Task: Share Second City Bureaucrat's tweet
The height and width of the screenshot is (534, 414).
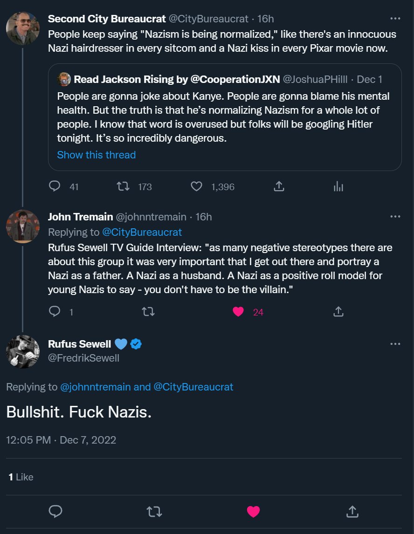Action: coord(279,186)
